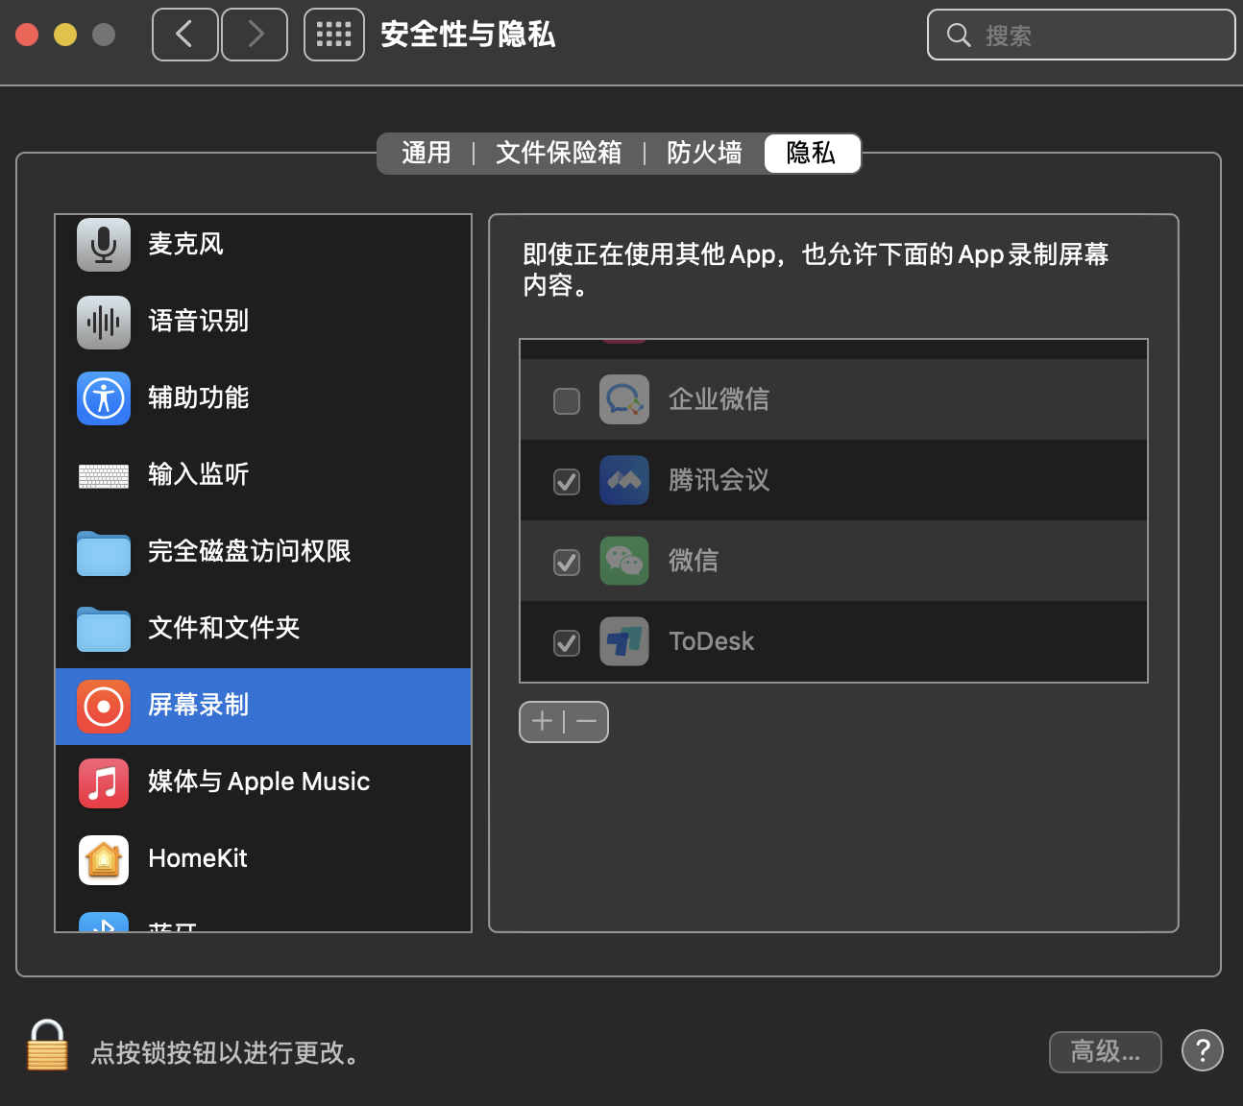The height and width of the screenshot is (1106, 1243).
Task: Click the ToDesk app icon
Action: pyautogui.click(x=624, y=641)
